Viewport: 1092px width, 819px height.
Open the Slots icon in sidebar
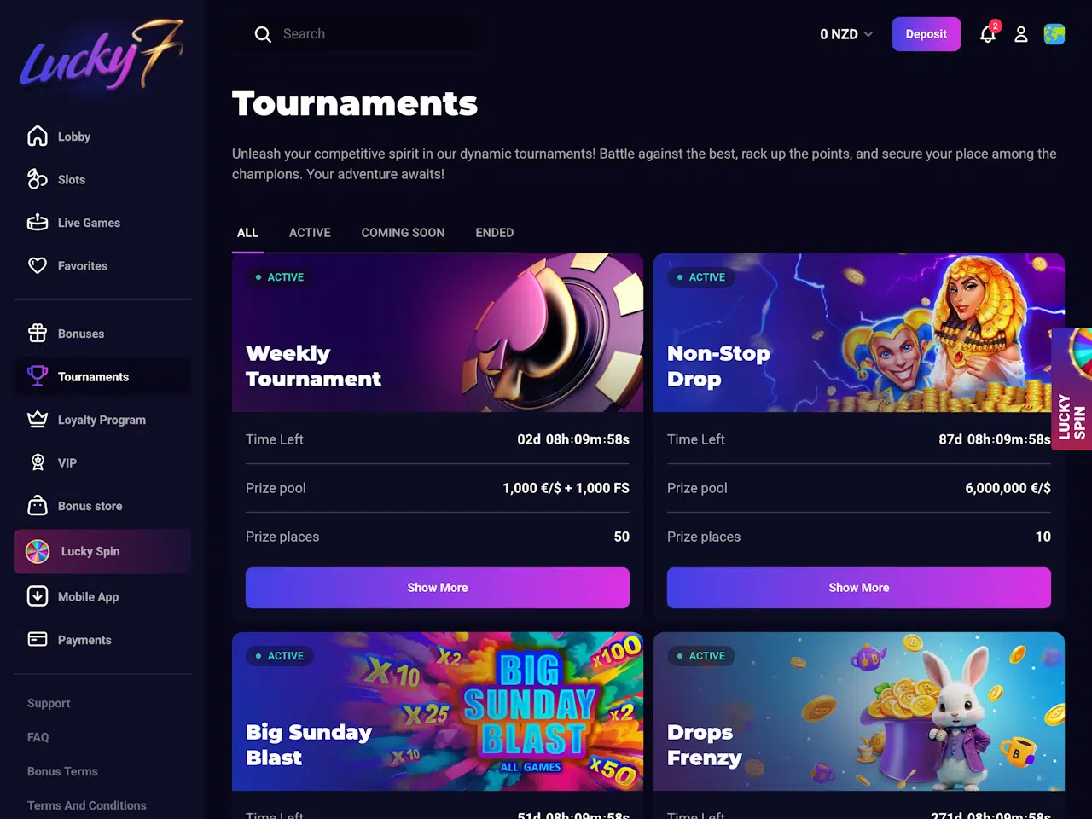(38, 179)
